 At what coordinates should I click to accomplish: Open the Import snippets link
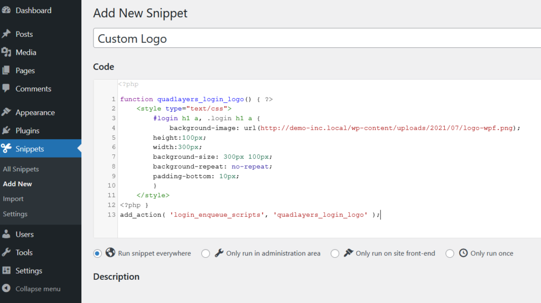[x=13, y=199]
